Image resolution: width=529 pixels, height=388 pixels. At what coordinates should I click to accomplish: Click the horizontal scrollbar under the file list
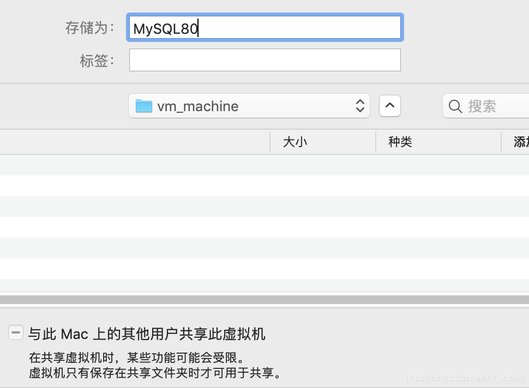tap(264, 300)
